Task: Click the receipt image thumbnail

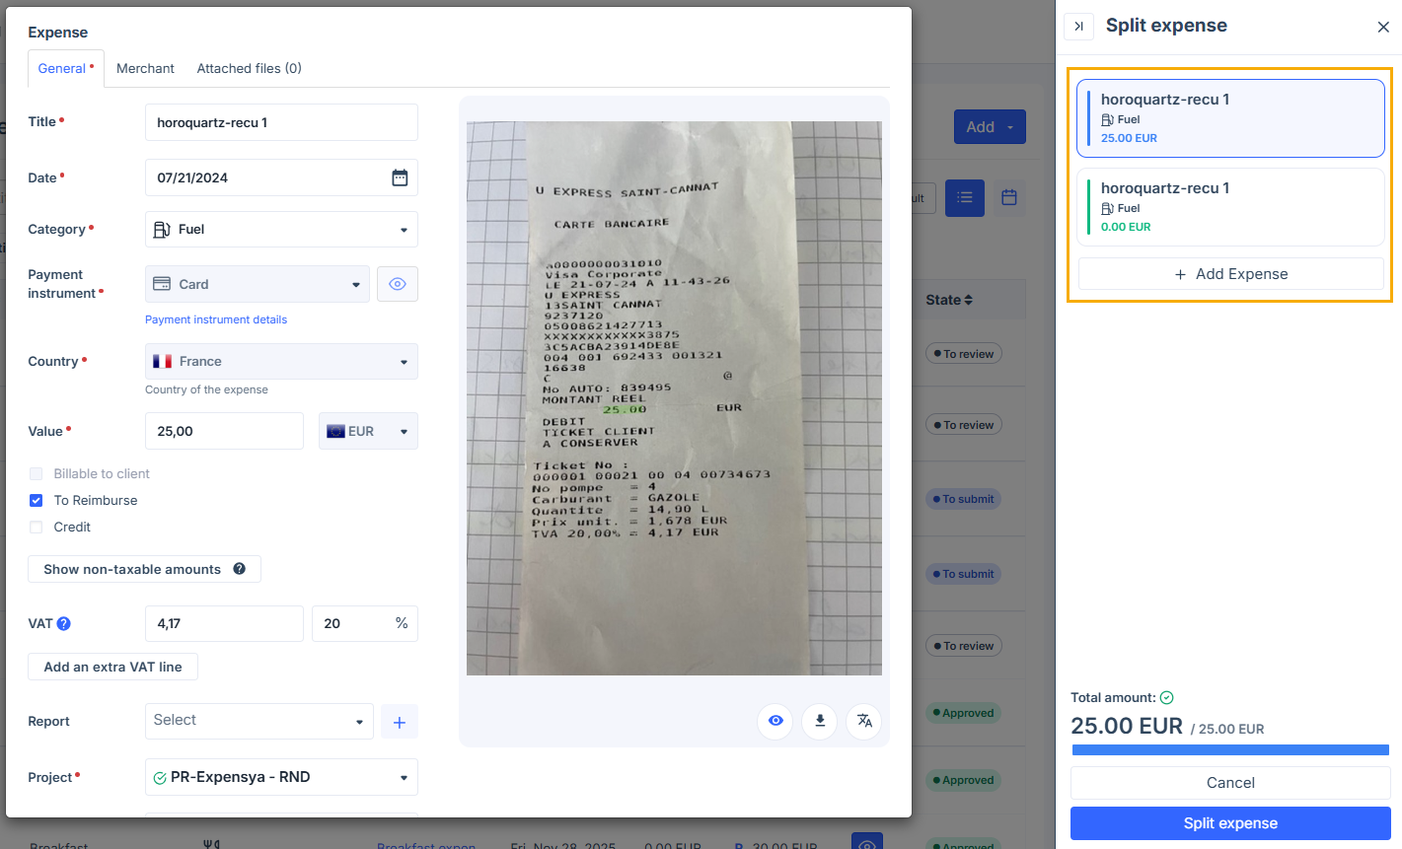Action: click(x=674, y=398)
